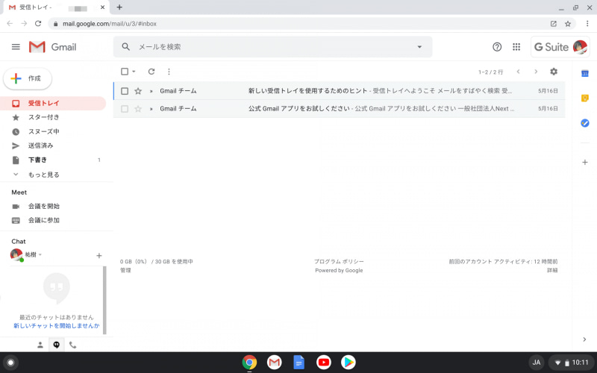597x373 pixels.
Task: Open the Tasks side panel icon
Action: pos(585,123)
